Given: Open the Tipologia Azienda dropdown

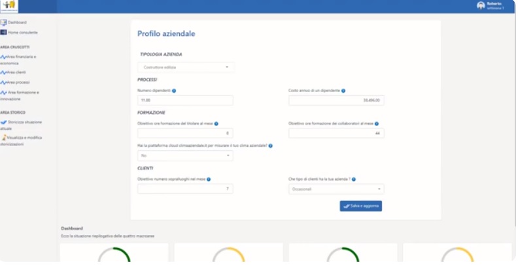Looking at the screenshot, I should 186,67.
